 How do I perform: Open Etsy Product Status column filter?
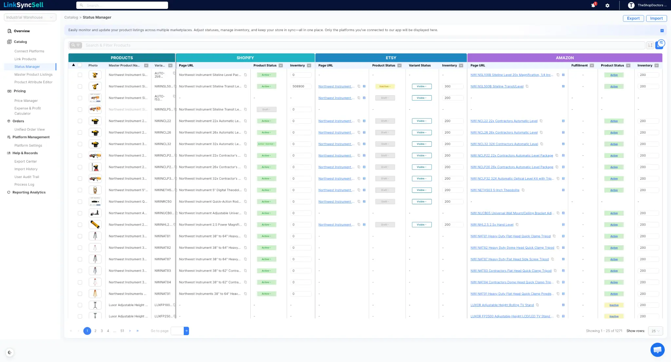coord(399,65)
